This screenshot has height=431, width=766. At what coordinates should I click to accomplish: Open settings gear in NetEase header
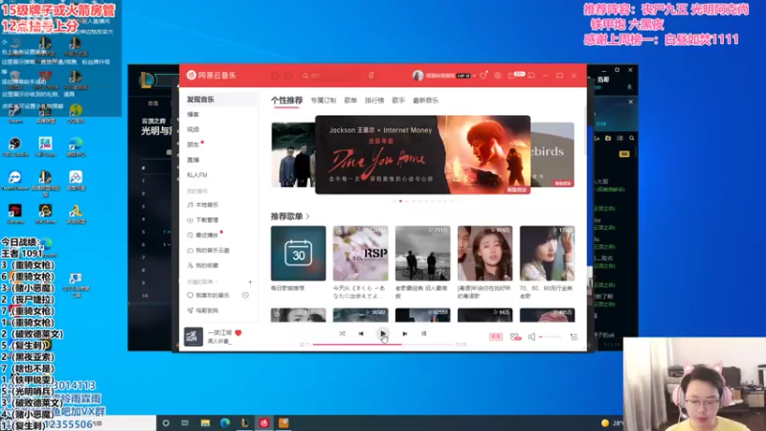(497, 76)
